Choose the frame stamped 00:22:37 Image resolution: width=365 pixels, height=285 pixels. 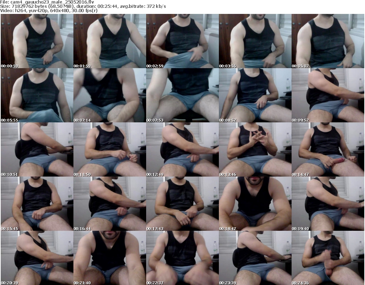pyautogui.click(x=182, y=258)
